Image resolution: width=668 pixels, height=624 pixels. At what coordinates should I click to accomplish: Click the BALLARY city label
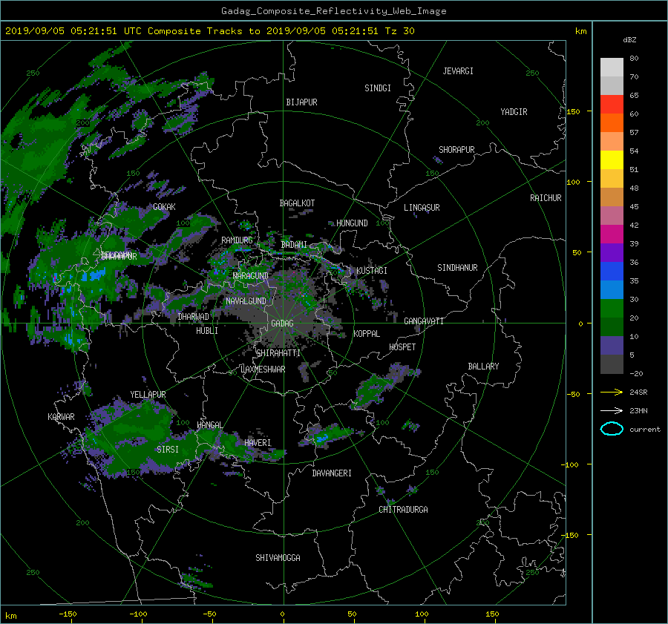483,367
